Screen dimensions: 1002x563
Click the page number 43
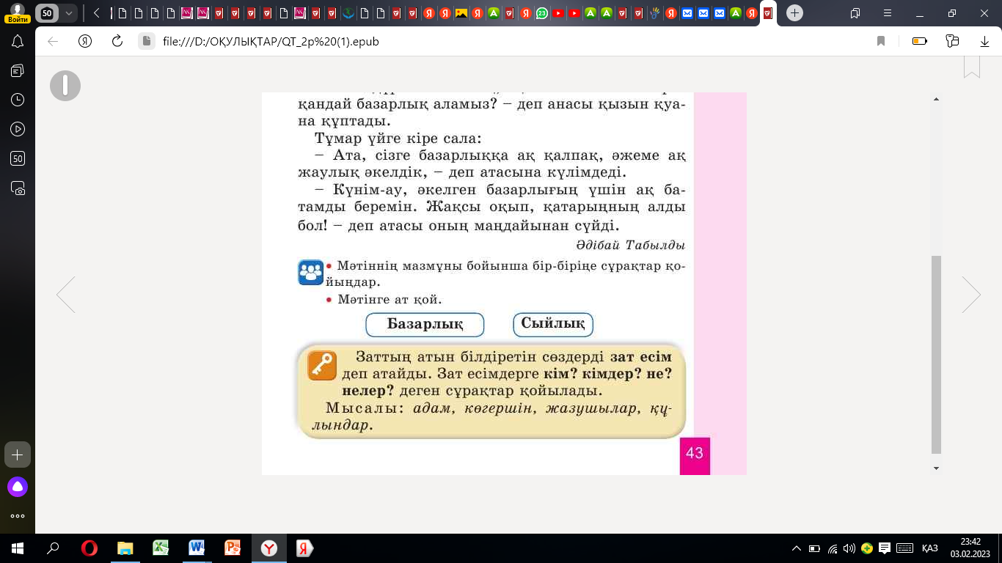[695, 455]
